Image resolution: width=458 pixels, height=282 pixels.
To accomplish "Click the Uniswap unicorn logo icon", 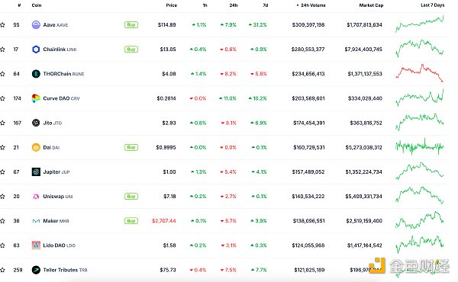I will tap(36, 197).
